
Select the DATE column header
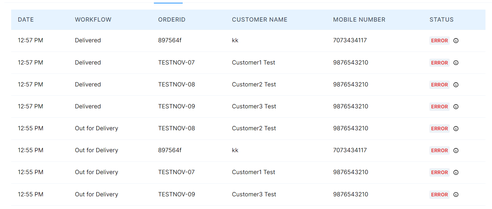pos(26,20)
